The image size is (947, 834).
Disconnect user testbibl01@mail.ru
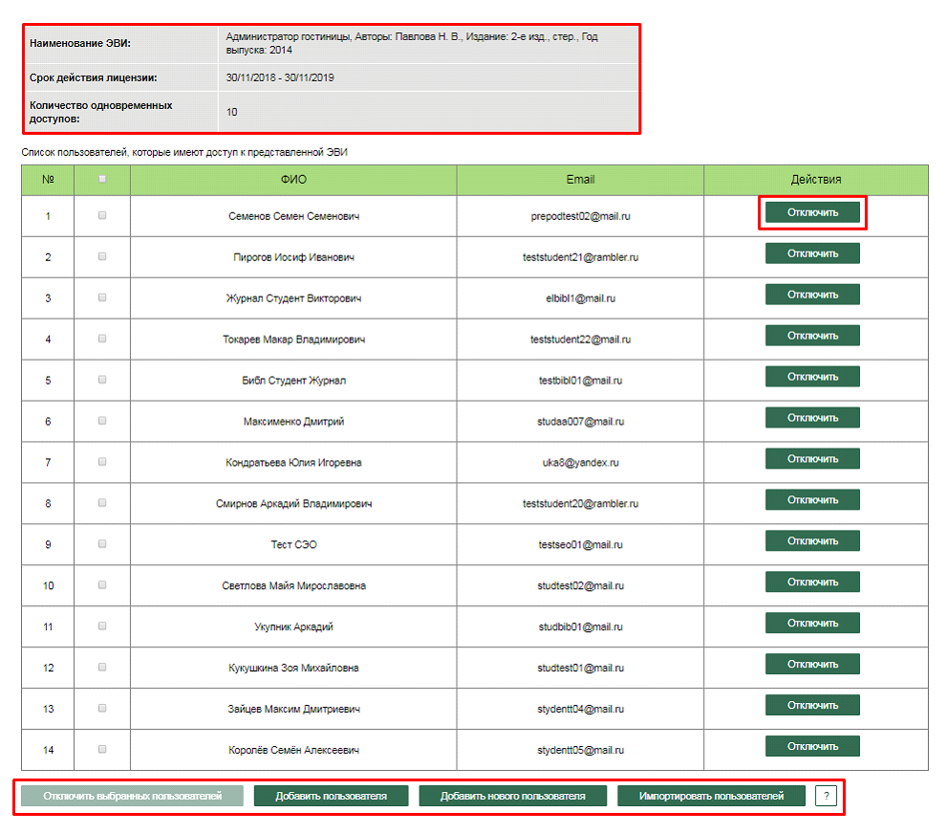(812, 377)
